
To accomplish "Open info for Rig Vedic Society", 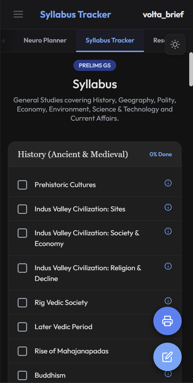I will pyautogui.click(x=168, y=301).
